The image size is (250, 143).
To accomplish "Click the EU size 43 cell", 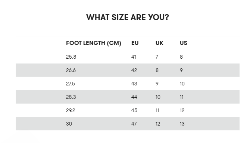I will tap(134, 84).
